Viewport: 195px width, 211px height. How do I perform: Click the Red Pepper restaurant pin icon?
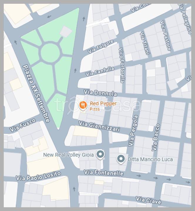[x=83, y=105]
